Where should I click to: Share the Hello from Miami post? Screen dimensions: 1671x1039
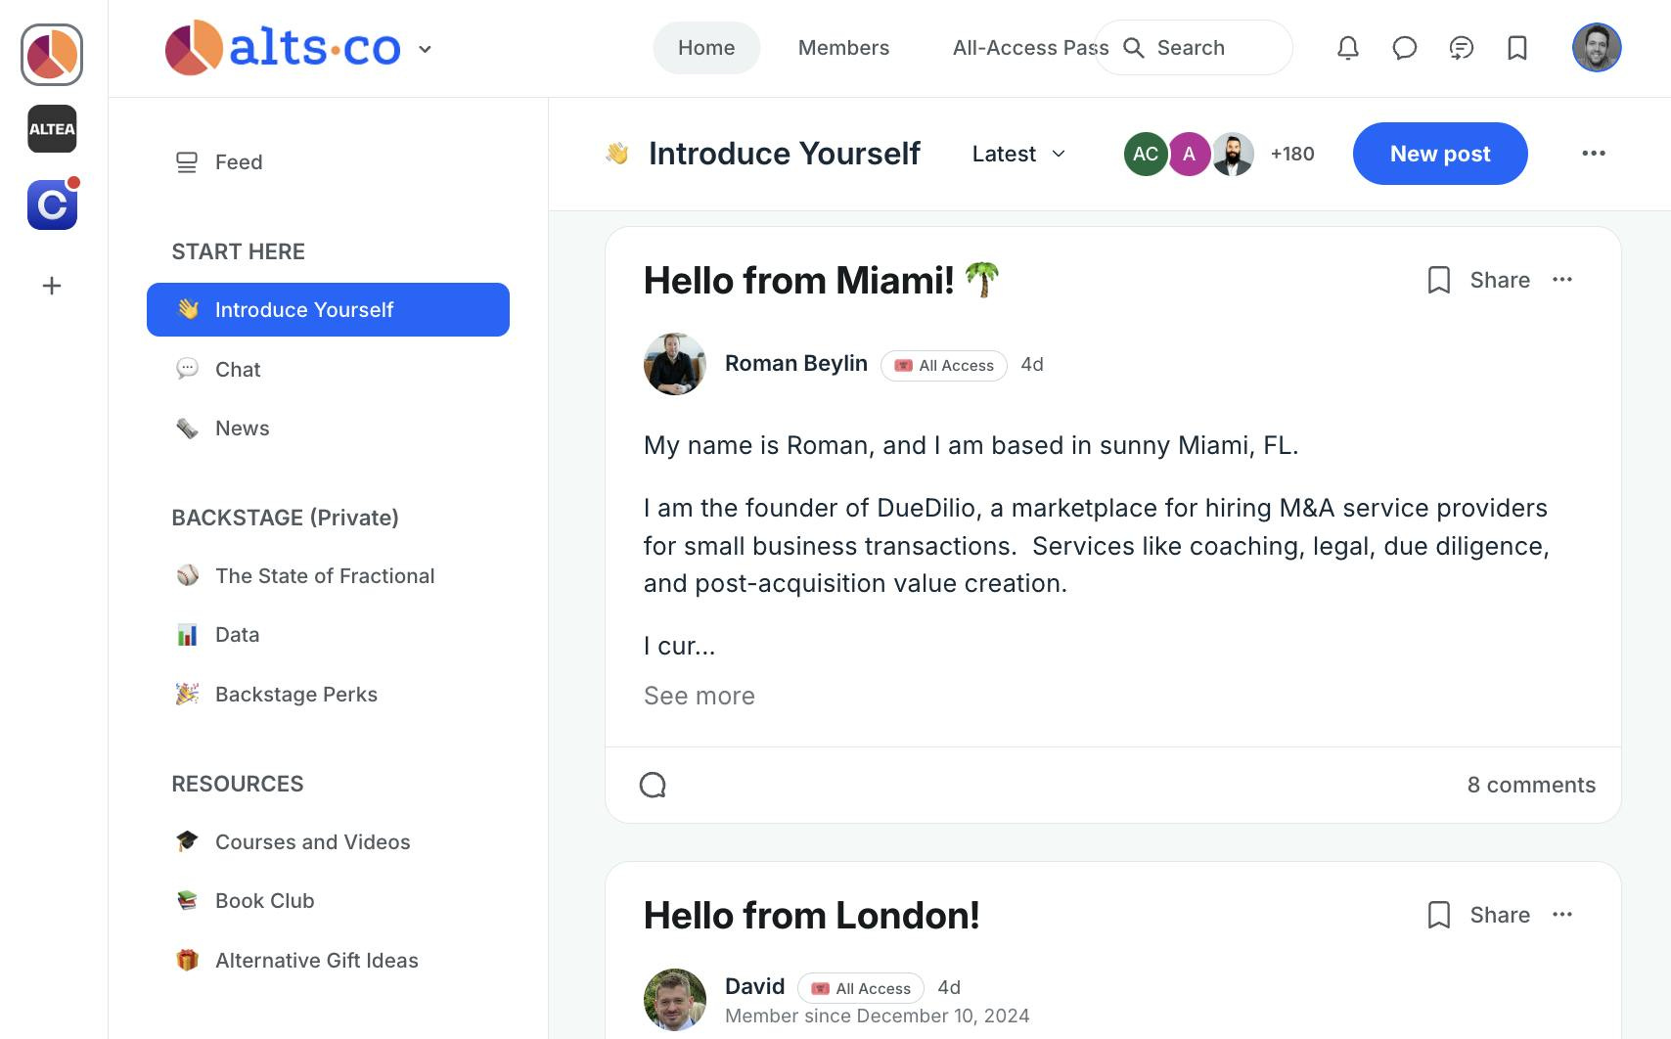point(1480,280)
